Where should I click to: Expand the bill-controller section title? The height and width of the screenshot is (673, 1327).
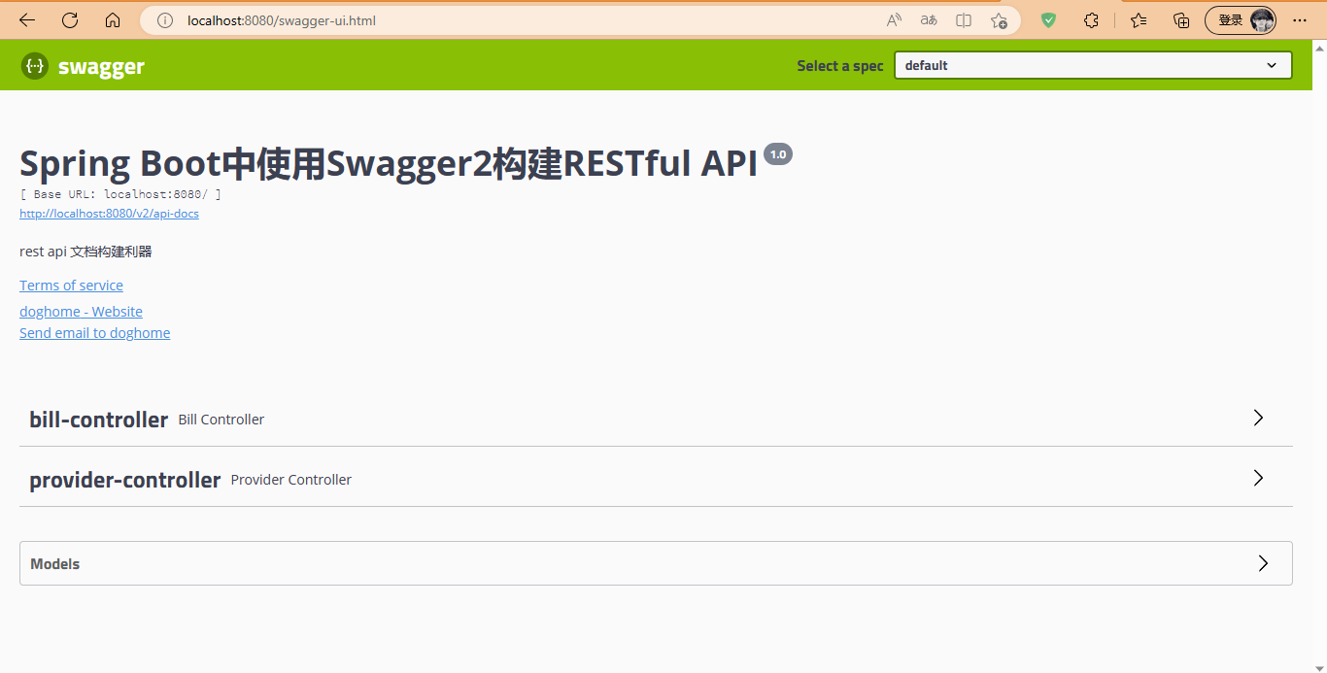click(98, 420)
